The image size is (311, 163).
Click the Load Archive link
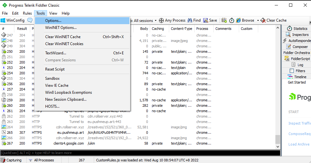pos(299,144)
